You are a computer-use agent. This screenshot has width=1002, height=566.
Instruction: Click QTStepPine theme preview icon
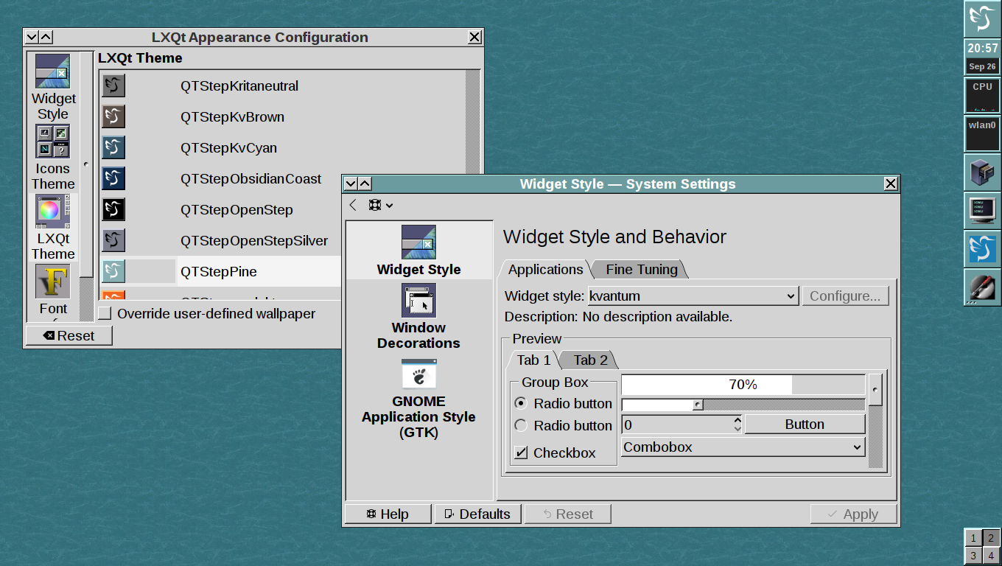tap(113, 271)
